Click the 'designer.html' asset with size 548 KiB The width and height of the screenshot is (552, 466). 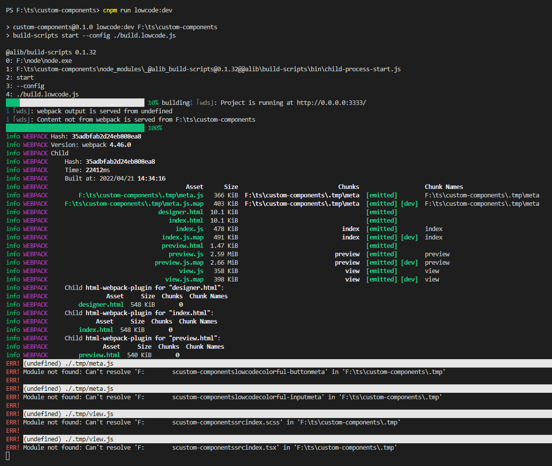[101, 305]
